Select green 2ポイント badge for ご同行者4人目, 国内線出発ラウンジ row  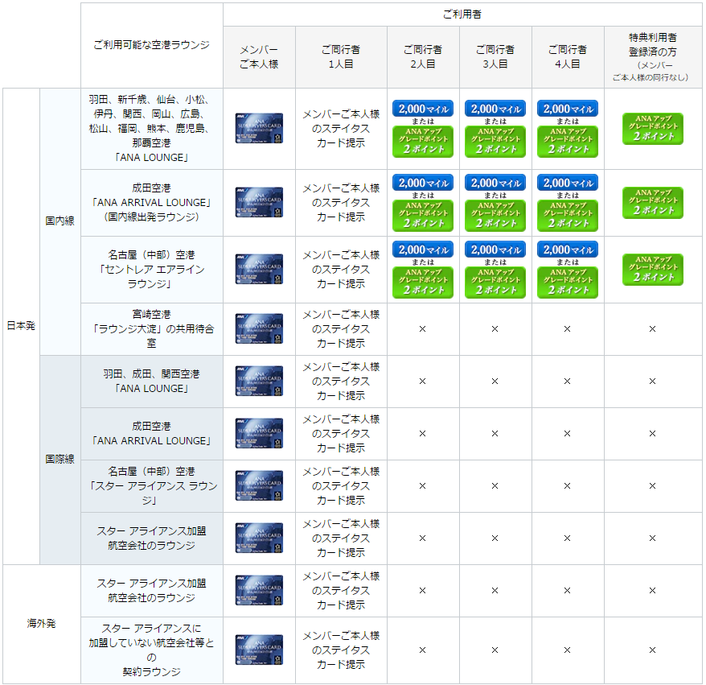tap(568, 216)
